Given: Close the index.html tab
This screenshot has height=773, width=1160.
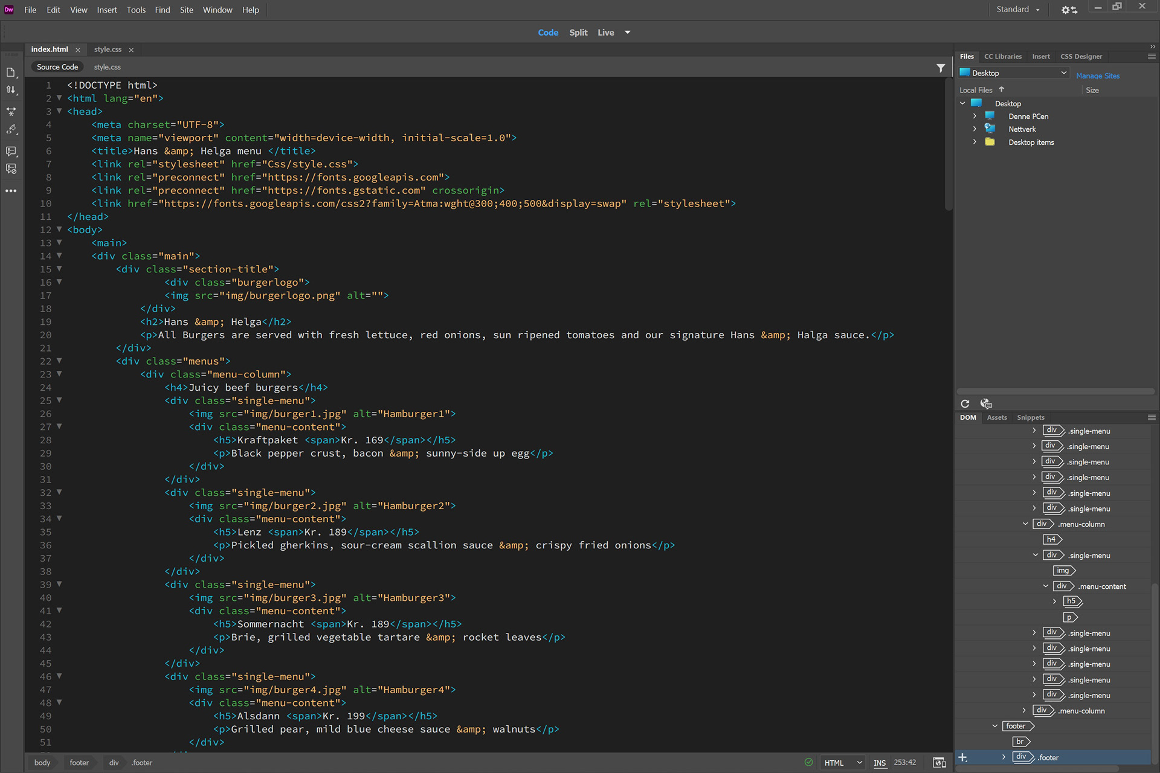Looking at the screenshot, I should pyautogui.click(x=77, y=50).
